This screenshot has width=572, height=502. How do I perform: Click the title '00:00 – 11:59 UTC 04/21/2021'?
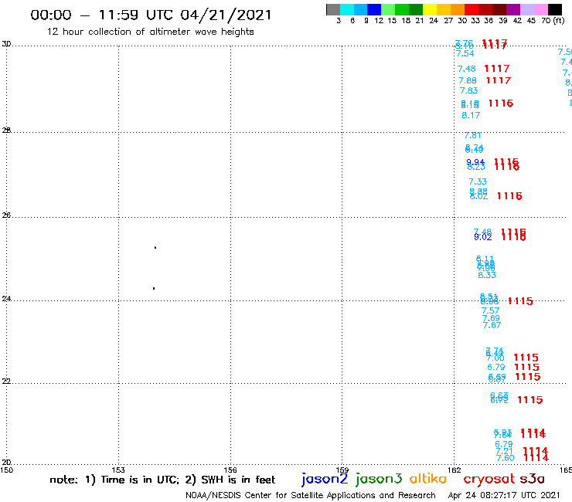[x=151, y=15]
